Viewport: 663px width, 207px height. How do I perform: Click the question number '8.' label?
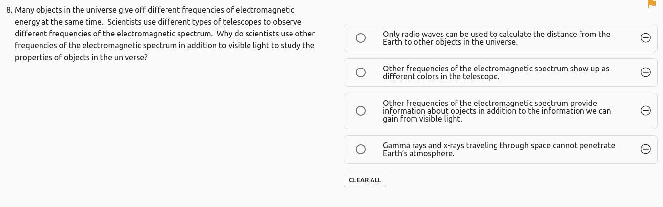pyautogui.click(x=10, y=10)
